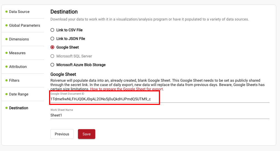Viewport: 280px width, 151px height.
Task: Switch to the Dimensions step
Action: point(19,39)
